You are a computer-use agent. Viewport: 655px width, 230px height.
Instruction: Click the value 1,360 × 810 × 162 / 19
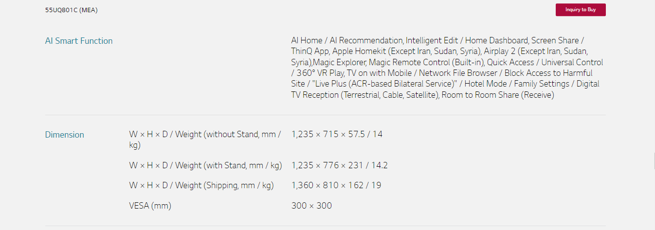point(337,185)
